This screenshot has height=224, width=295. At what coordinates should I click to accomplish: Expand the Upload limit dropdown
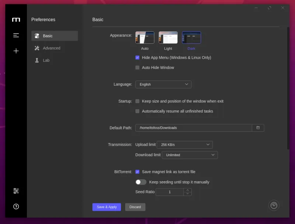click(185, 145)
